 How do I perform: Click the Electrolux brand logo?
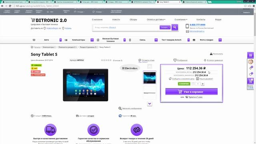point(130,68)
